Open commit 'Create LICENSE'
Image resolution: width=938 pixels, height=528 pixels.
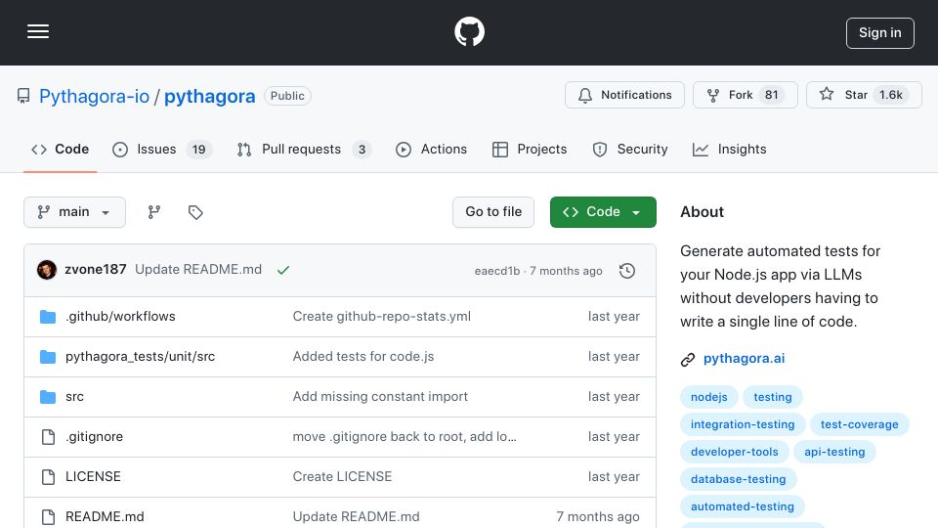[x=342, y=476]
